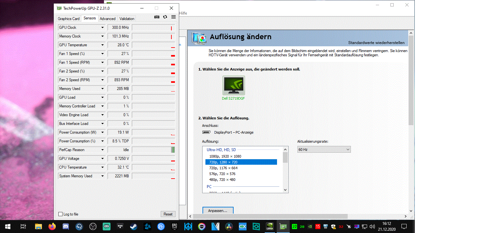Toggle the Log to file checkbox
The width and height of the screenshot is (486, 233).
pyautogui.click(x=60, y=214)
